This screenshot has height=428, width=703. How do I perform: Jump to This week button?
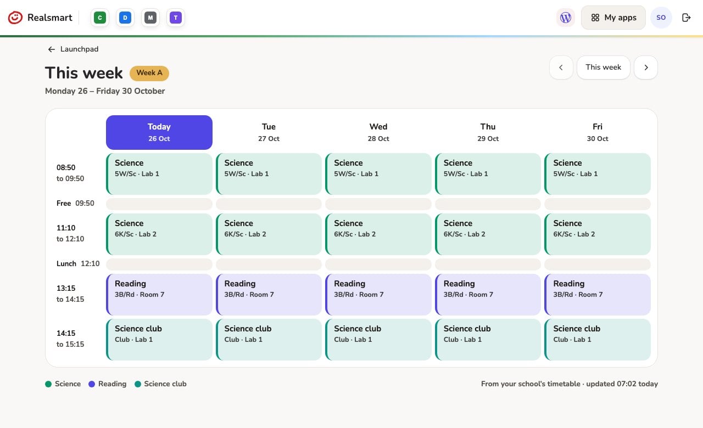(604, 67)
